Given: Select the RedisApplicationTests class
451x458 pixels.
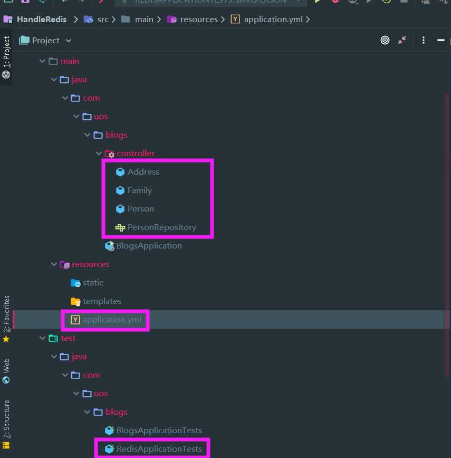Looking at the screenshot, I should pos(159,449).
